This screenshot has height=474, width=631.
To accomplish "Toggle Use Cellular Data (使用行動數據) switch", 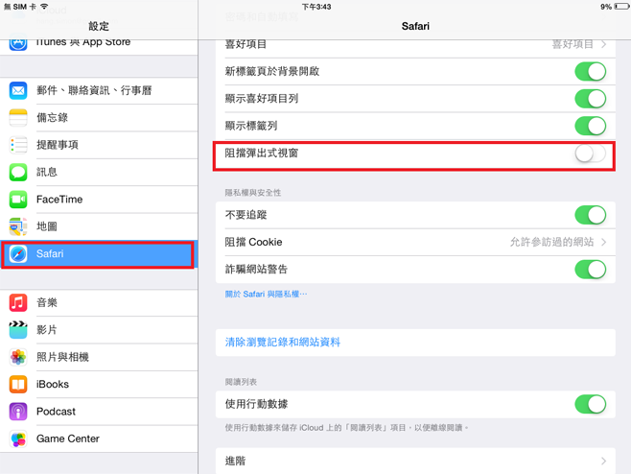I will tap(590, 405).
